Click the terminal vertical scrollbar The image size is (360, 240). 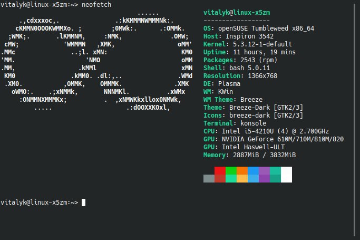(355, 120)
